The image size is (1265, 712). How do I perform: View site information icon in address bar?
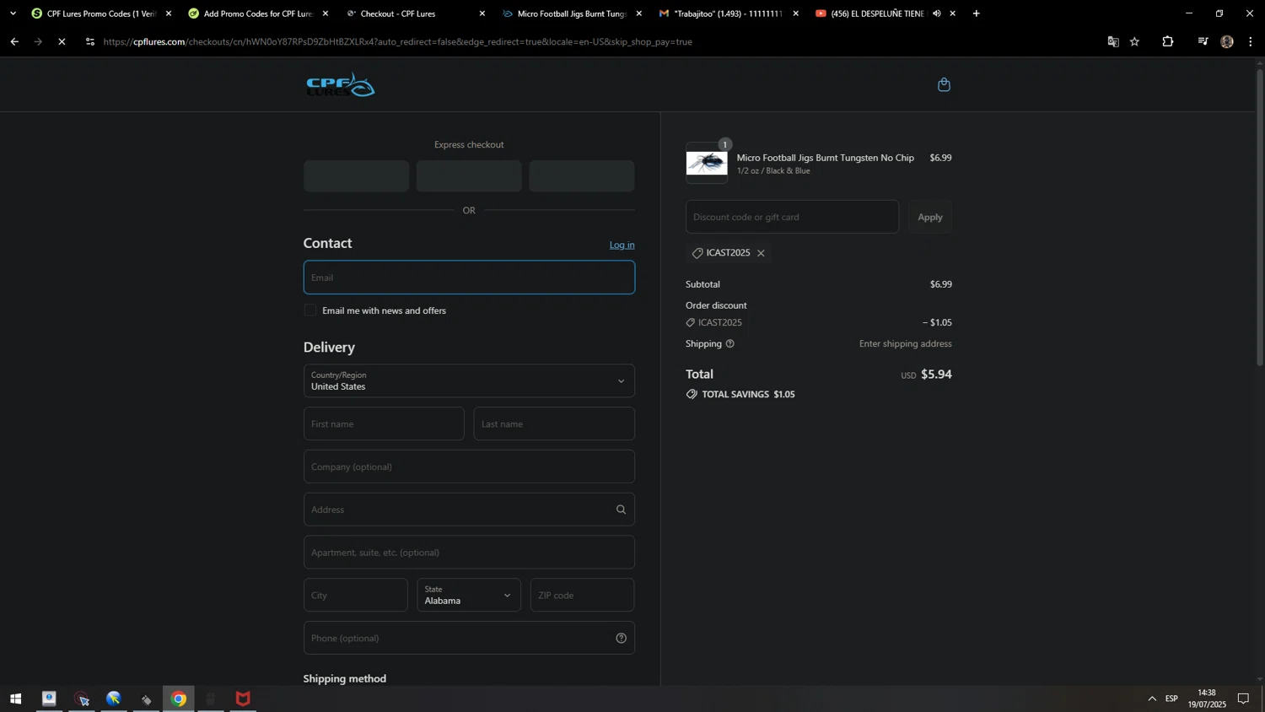click(x=90, y=41)
